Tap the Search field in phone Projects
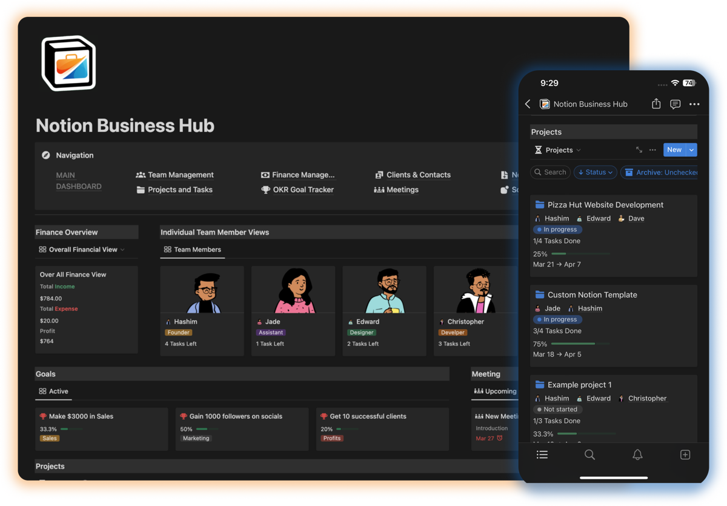 tap(550, 172)
